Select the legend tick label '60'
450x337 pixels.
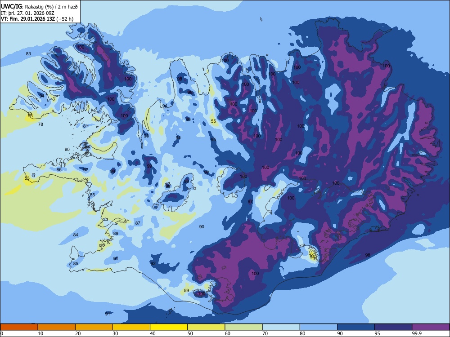point(228,333)
